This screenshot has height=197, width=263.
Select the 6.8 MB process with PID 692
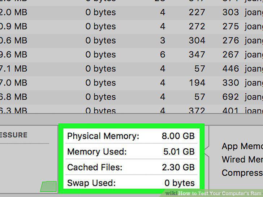click(131, 97)
